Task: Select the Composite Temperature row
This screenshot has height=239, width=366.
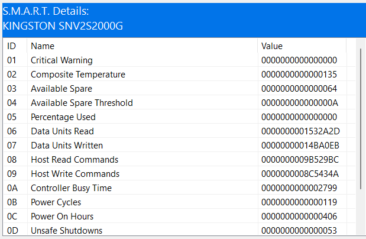Action: point(179,75)
